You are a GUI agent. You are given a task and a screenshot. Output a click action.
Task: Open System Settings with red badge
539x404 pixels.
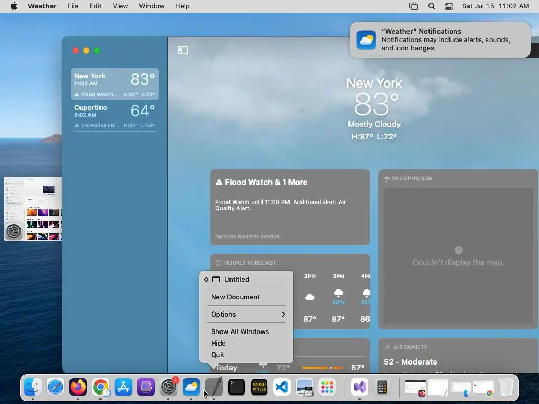[x=168, y=387]
